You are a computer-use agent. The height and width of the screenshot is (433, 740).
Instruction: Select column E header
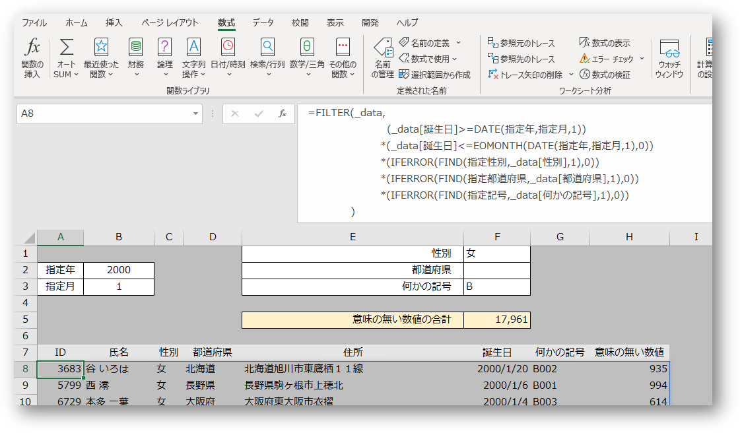(x=353, y=237)
